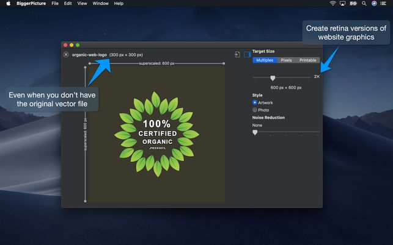This screenshot has height=245, width=393.
Task: Select the Printable size tab
Action: tap(307, 60)
